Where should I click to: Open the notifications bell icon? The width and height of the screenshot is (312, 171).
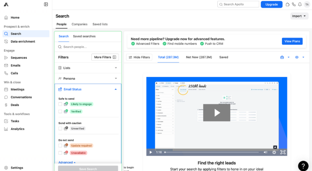point(300,4)
